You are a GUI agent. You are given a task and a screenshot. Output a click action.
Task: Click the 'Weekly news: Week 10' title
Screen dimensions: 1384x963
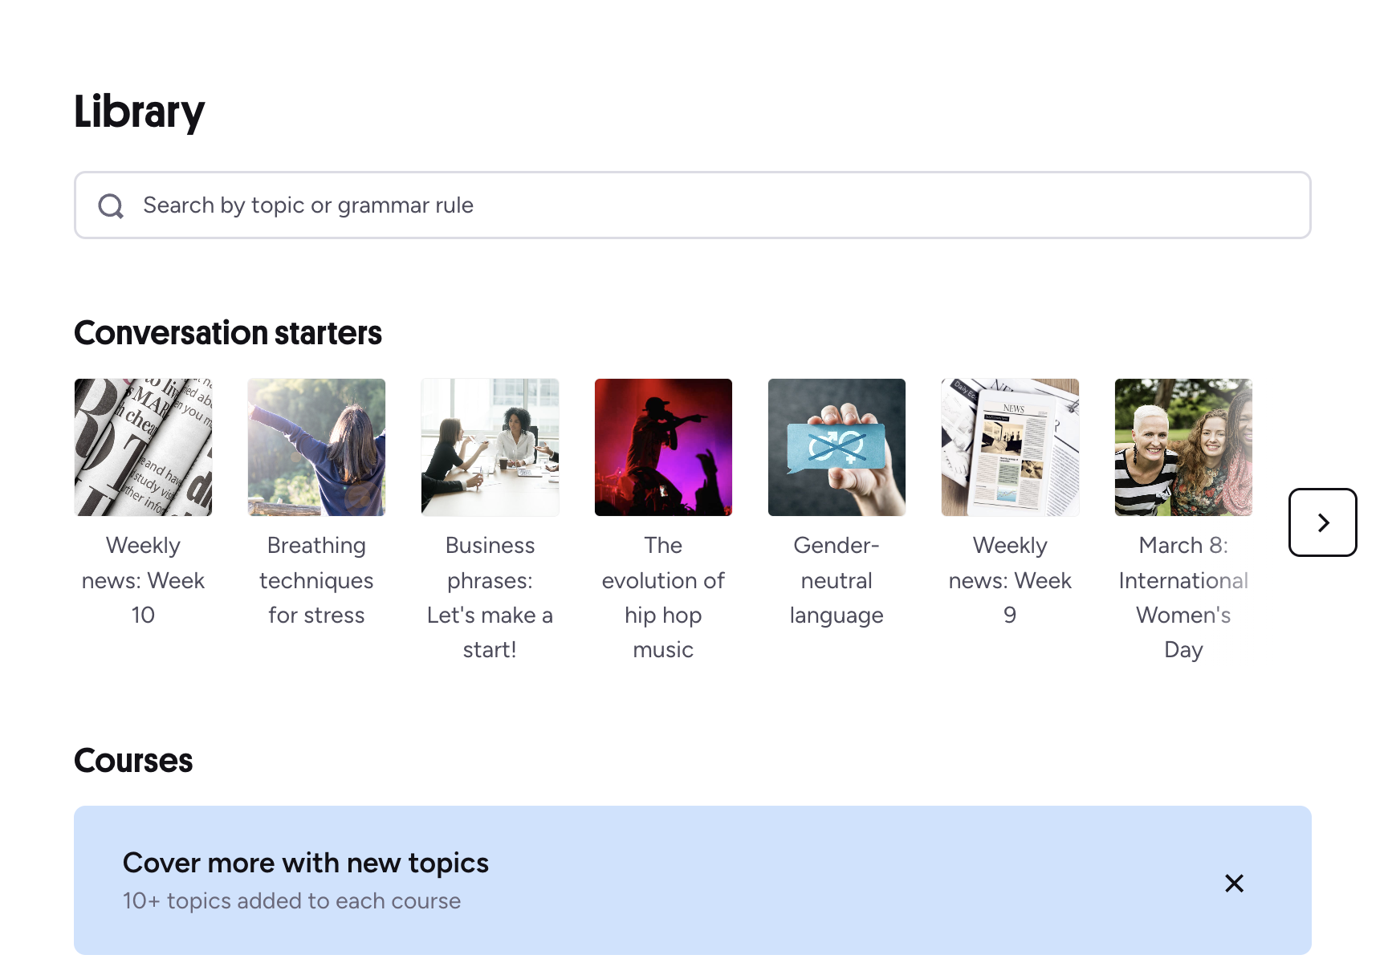(144, 580)
